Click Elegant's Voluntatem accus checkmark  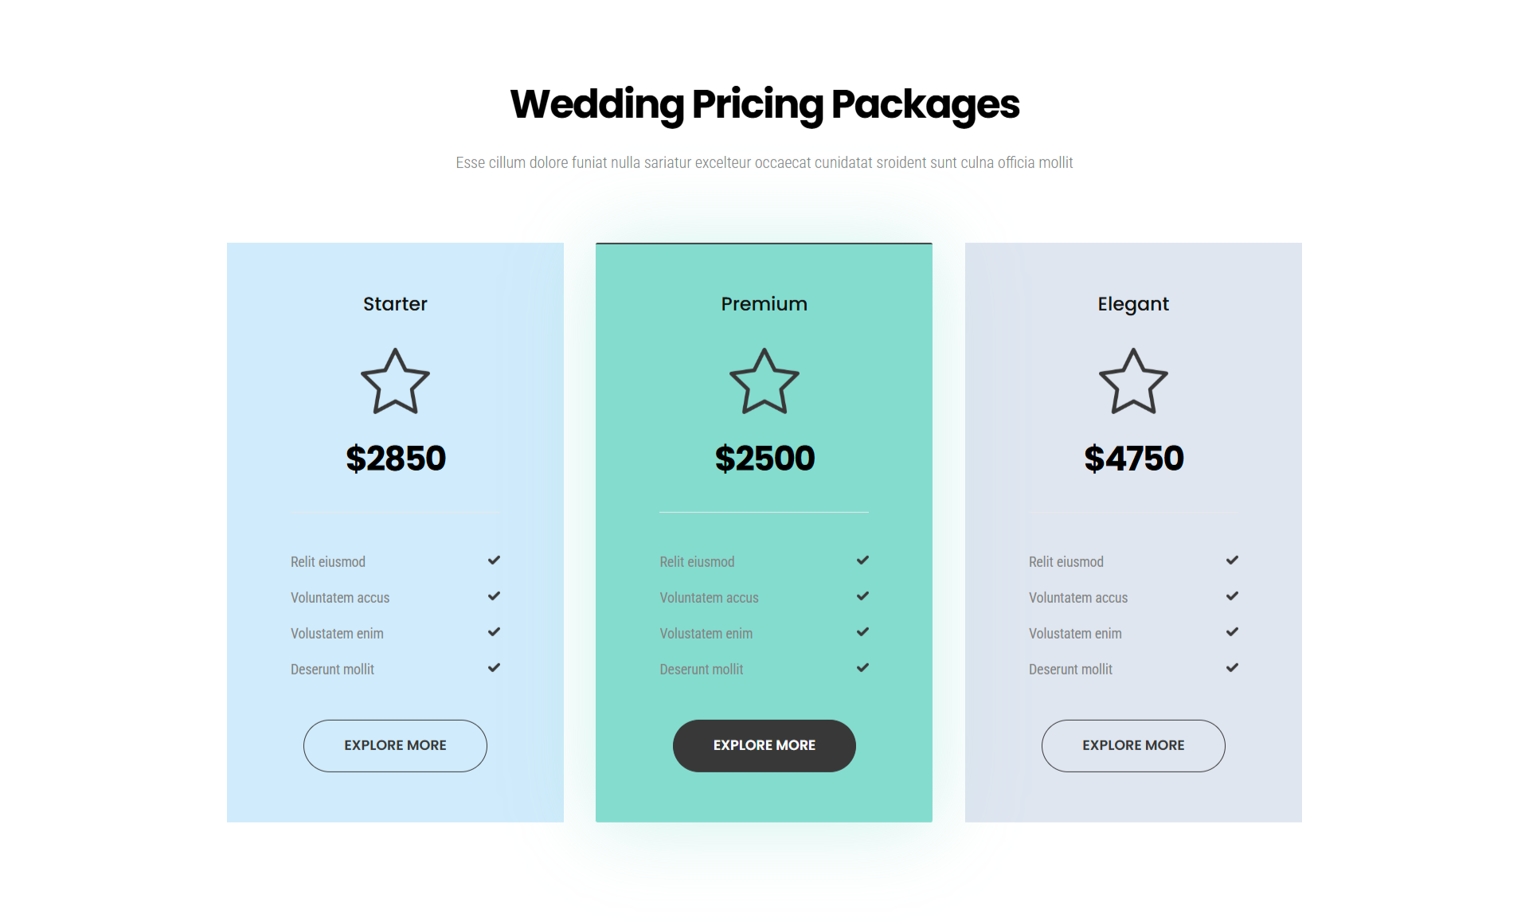(1232, 596)
